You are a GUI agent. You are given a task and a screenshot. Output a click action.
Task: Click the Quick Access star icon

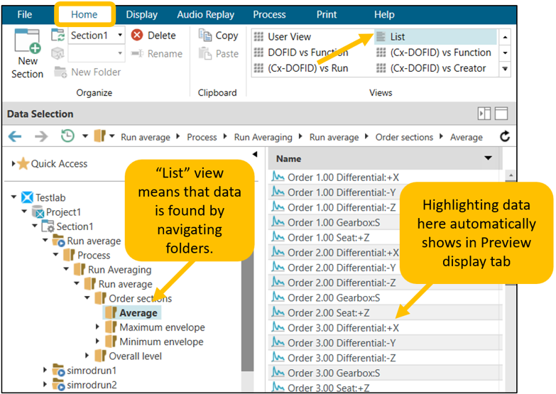[23, 164]
